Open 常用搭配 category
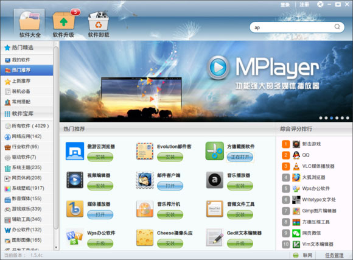 27,102
